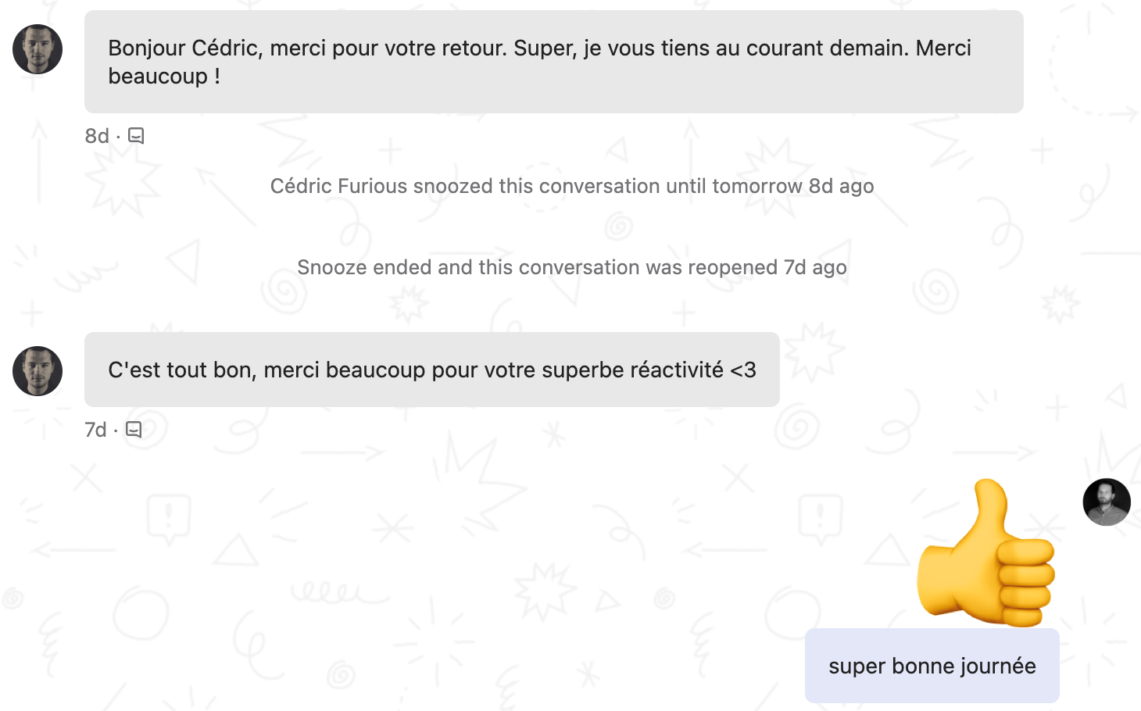The width and height of the screenshot is (1141, 711).
Task: Click the "super bonne journée" reply bubble
Action: coord(932,666)
